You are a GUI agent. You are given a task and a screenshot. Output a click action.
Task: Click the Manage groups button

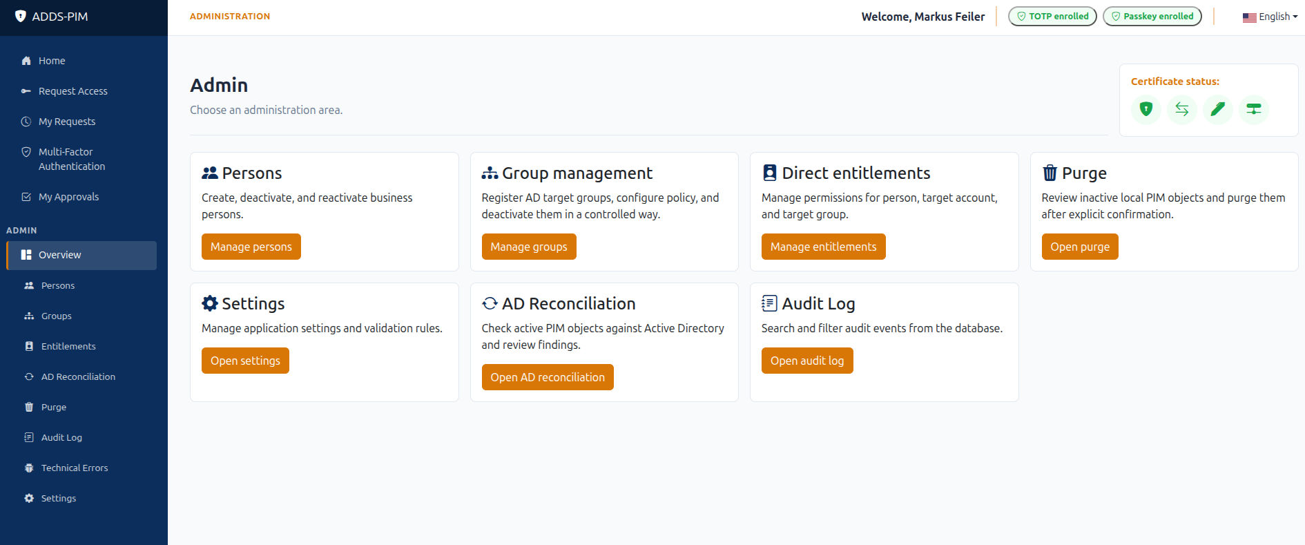[x=529, y=247]
